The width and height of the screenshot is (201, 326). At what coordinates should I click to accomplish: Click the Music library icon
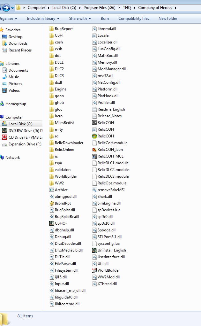click(4, 77)
